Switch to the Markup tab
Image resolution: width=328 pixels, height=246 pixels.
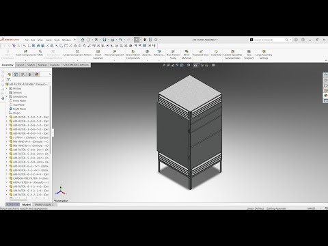tap(42, 65)
